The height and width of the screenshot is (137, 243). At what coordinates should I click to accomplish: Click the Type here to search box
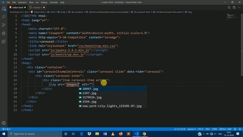click(x=35, y=134)
